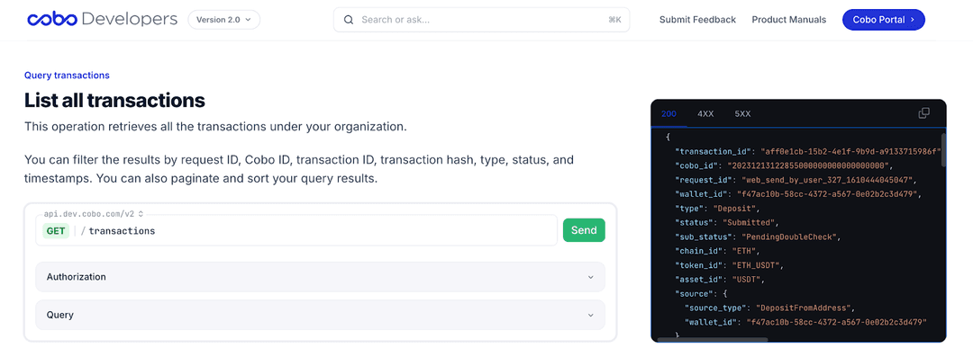
Task: Open the Product Manuals link
Action: pos(788,20)
